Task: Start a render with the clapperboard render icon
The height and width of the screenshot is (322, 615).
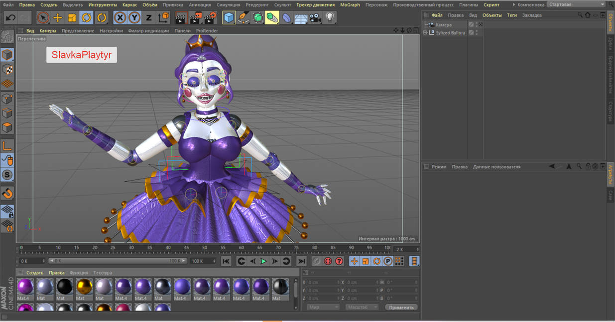Action: [180, 18]
